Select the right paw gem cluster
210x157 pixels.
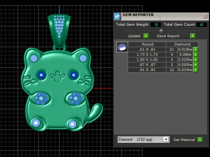[75, 99]
